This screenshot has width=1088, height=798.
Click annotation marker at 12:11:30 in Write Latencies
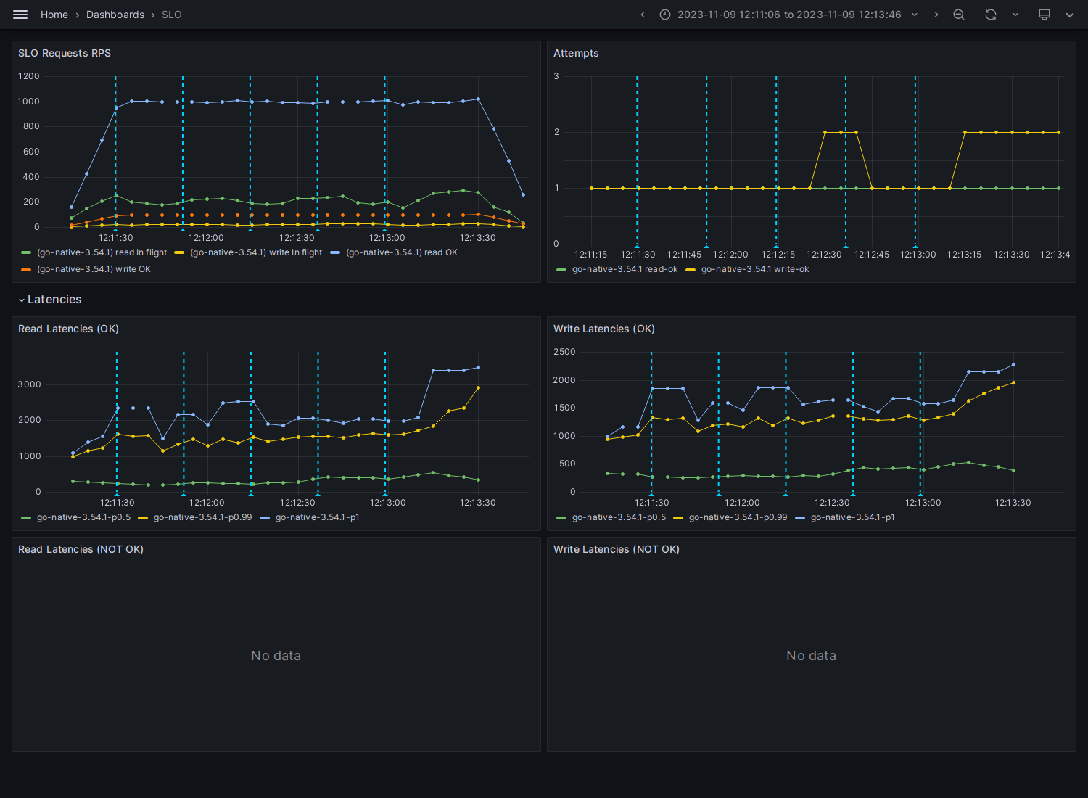click(651, 495)
